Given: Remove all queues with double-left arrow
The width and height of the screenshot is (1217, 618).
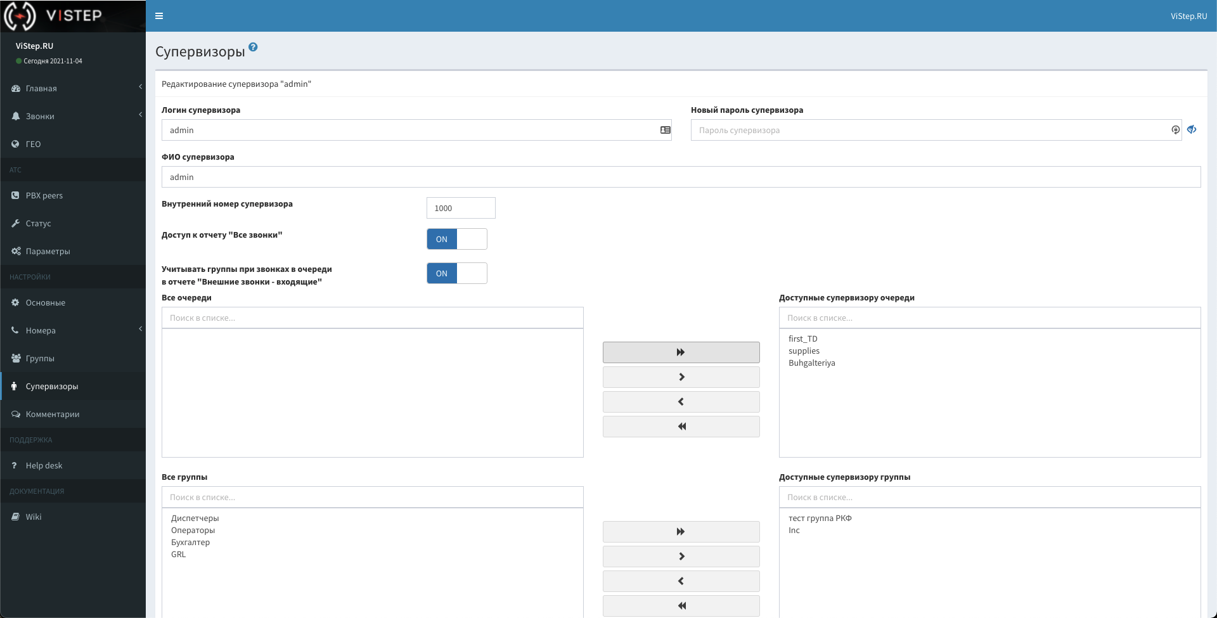Looking at the screenshot, I should (681, 427).
